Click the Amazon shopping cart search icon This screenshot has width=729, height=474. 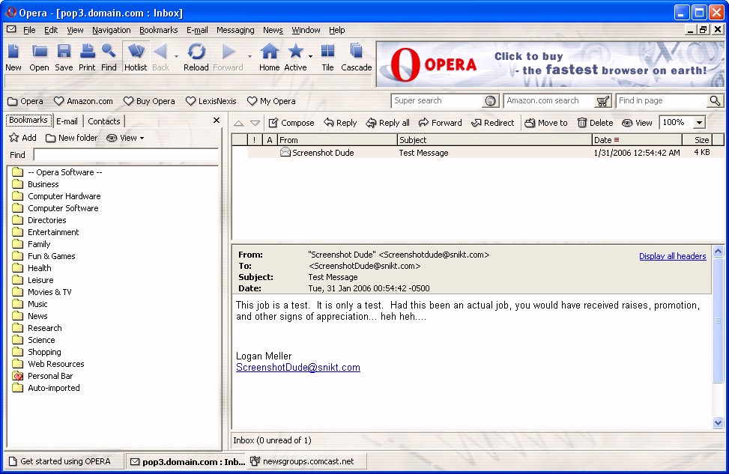603,101
